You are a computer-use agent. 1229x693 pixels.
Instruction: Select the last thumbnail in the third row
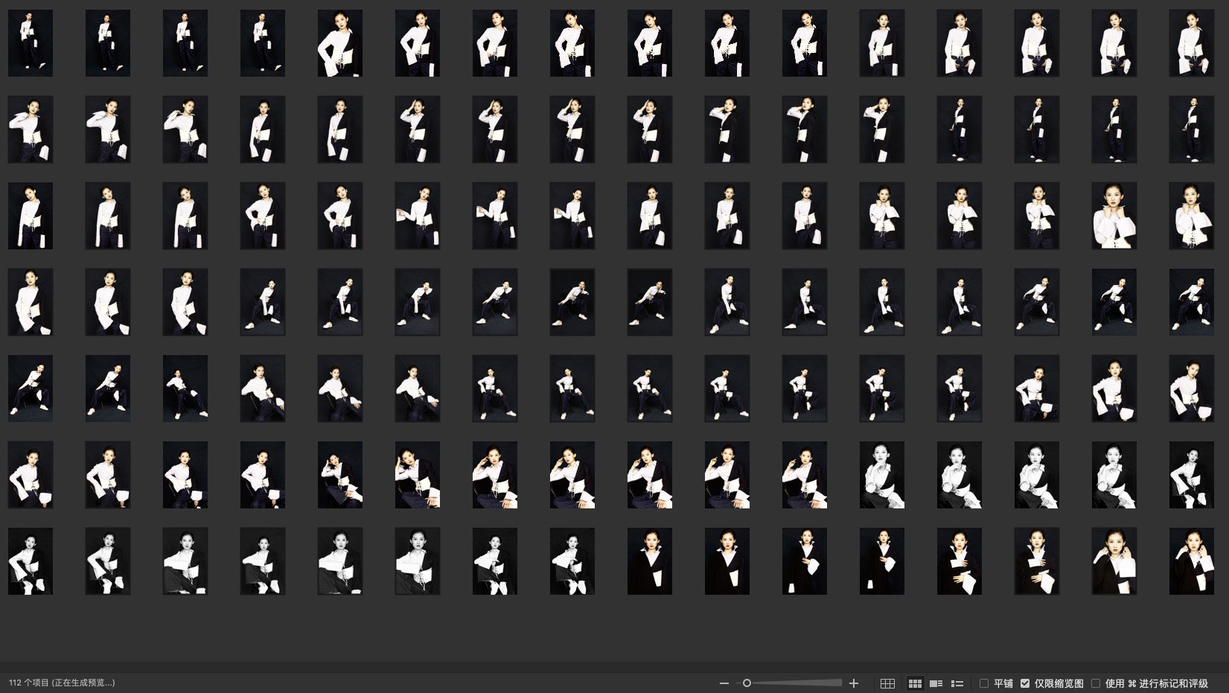(1191, 216)
